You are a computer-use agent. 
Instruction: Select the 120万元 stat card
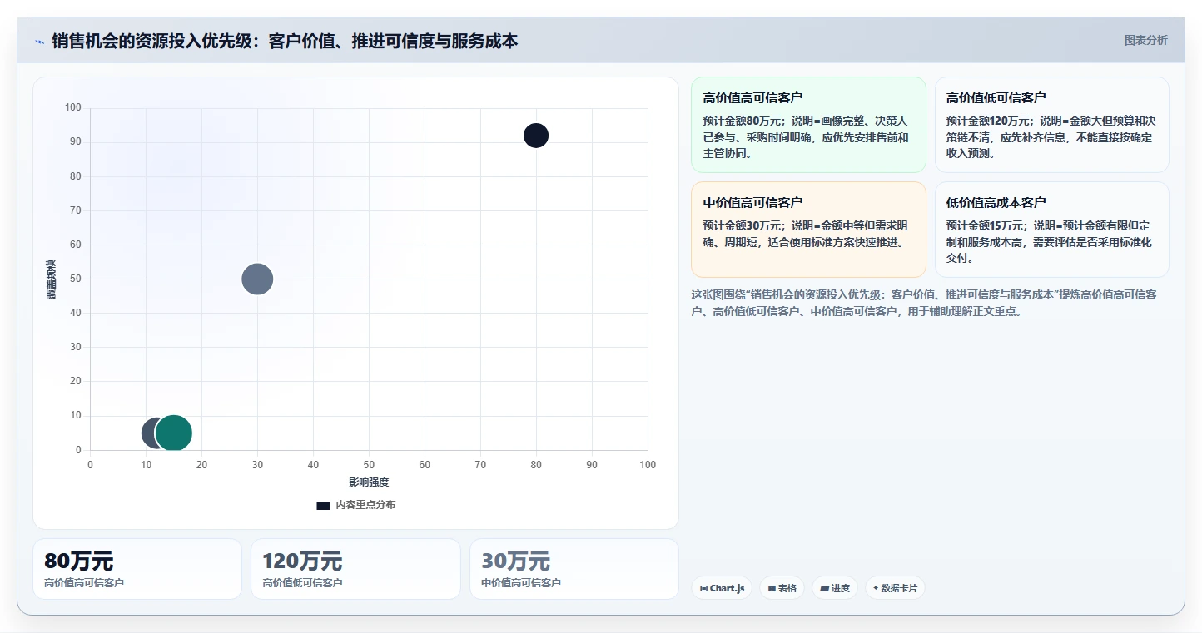(355, 569)
